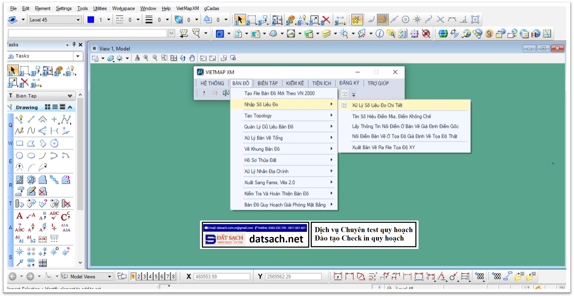Viewport: 574px width, 297px height.
Task: Toggle view 1 button in status bar
Action: pos(133,276)
